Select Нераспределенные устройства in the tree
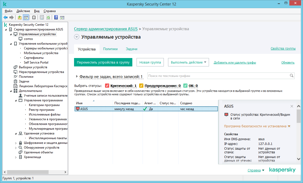This screenshot has height=183, width=303. [41, 72]
